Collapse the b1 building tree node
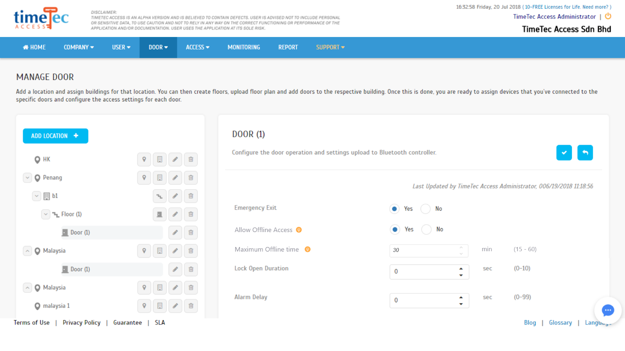This screenshot has height=351, width=625. point(36,196)
